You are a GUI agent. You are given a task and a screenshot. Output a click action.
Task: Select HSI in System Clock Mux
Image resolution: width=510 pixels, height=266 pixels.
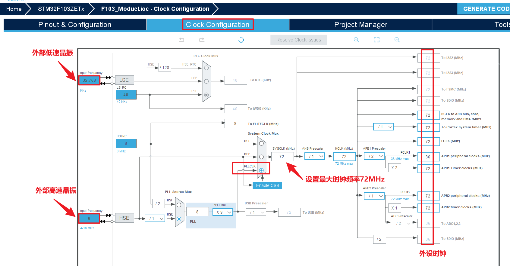click(261, 143)
